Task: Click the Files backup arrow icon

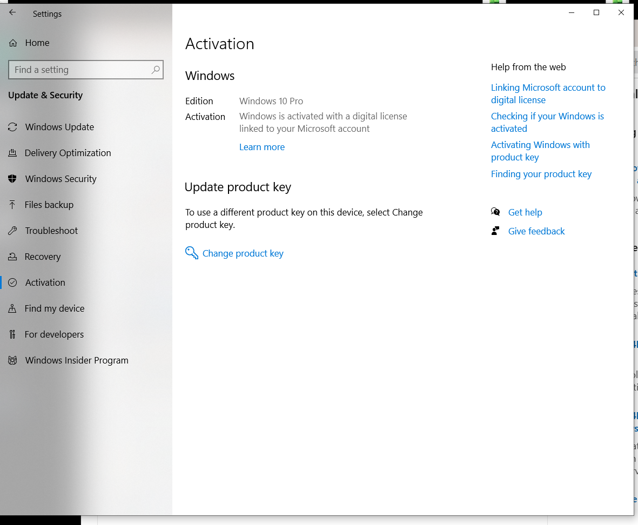Action: pos(12,205)
